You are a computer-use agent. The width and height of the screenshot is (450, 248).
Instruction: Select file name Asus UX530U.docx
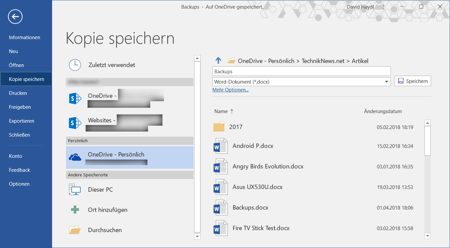(x=258, y=187)
